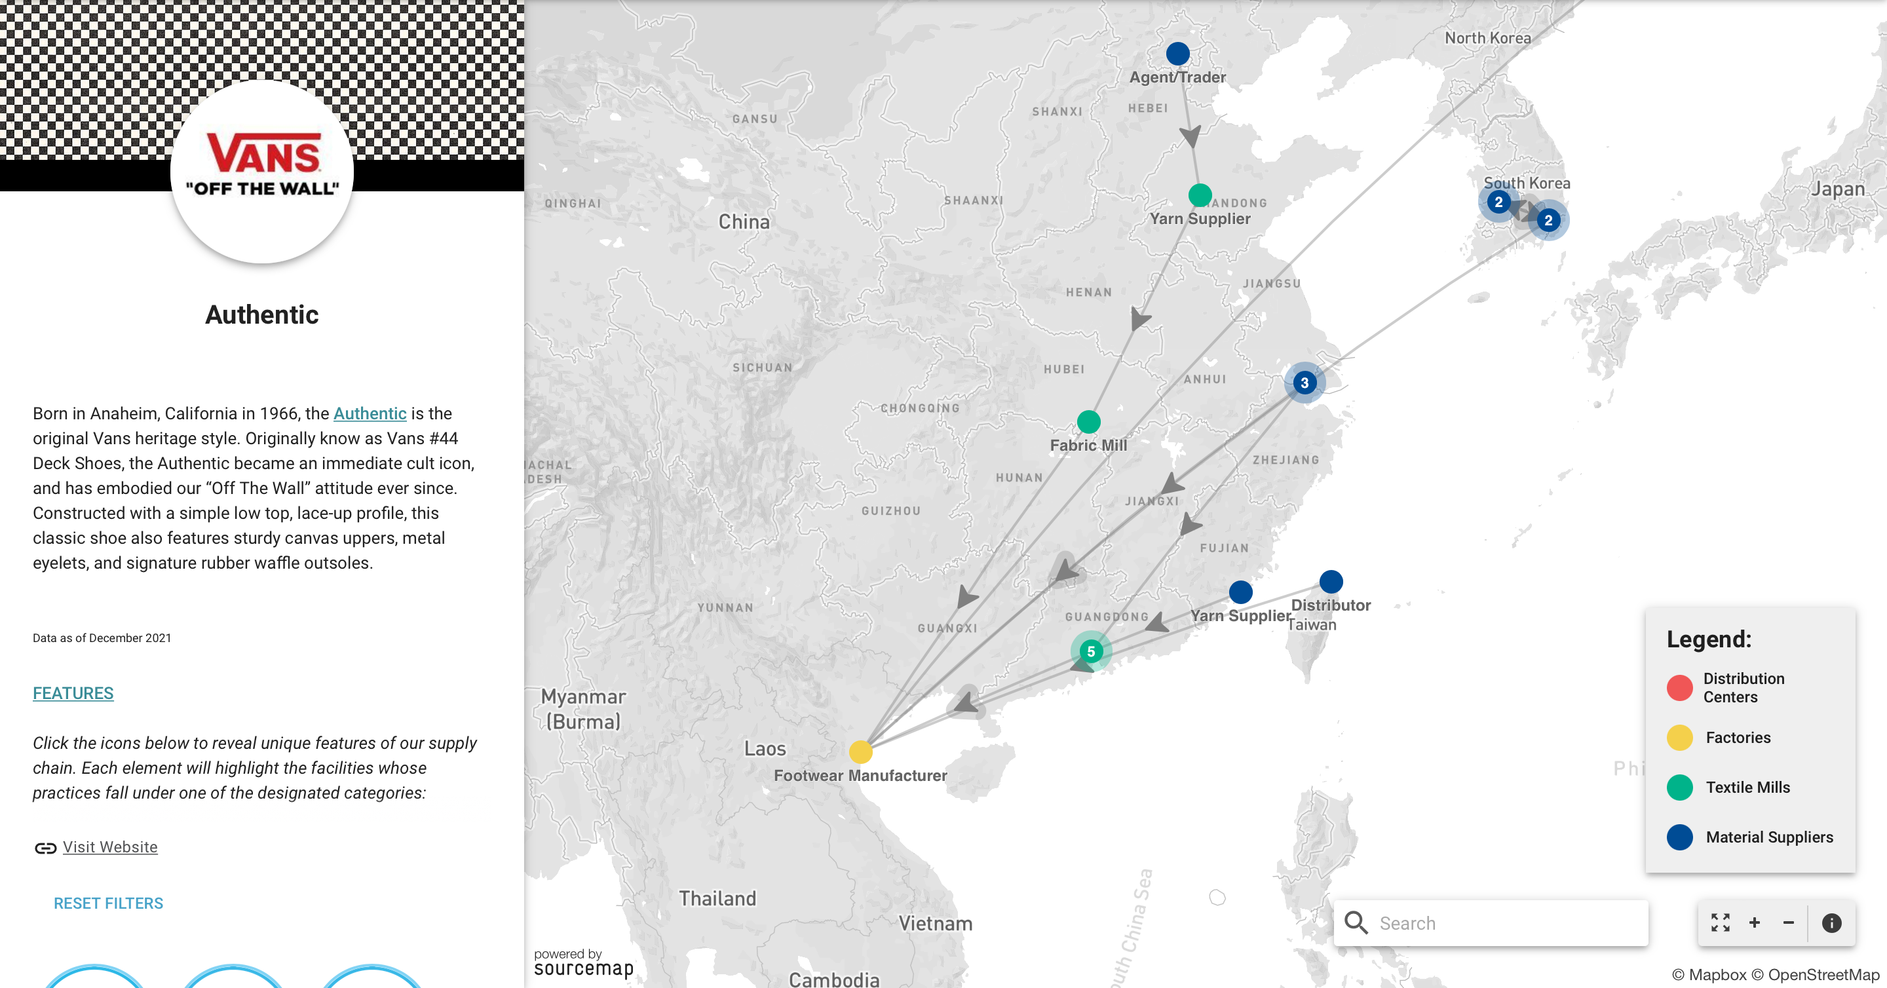Viewport: 1887px width, 988px height.
Task: Click the Agent/Trader map label
Action: (1177, 77)
